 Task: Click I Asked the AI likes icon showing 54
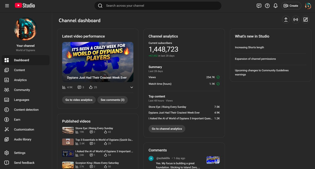click(106, 155)
